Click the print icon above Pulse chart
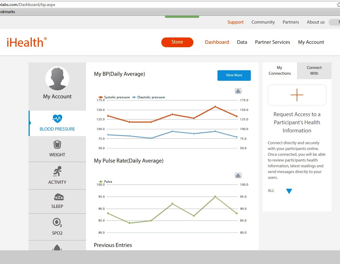Viewport: 340px width, 264px height. 238,175
